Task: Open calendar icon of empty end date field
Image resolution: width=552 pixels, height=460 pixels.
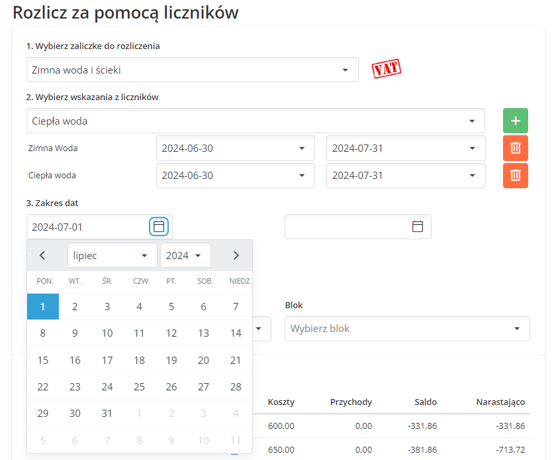Action: click(x=418, y=227)
